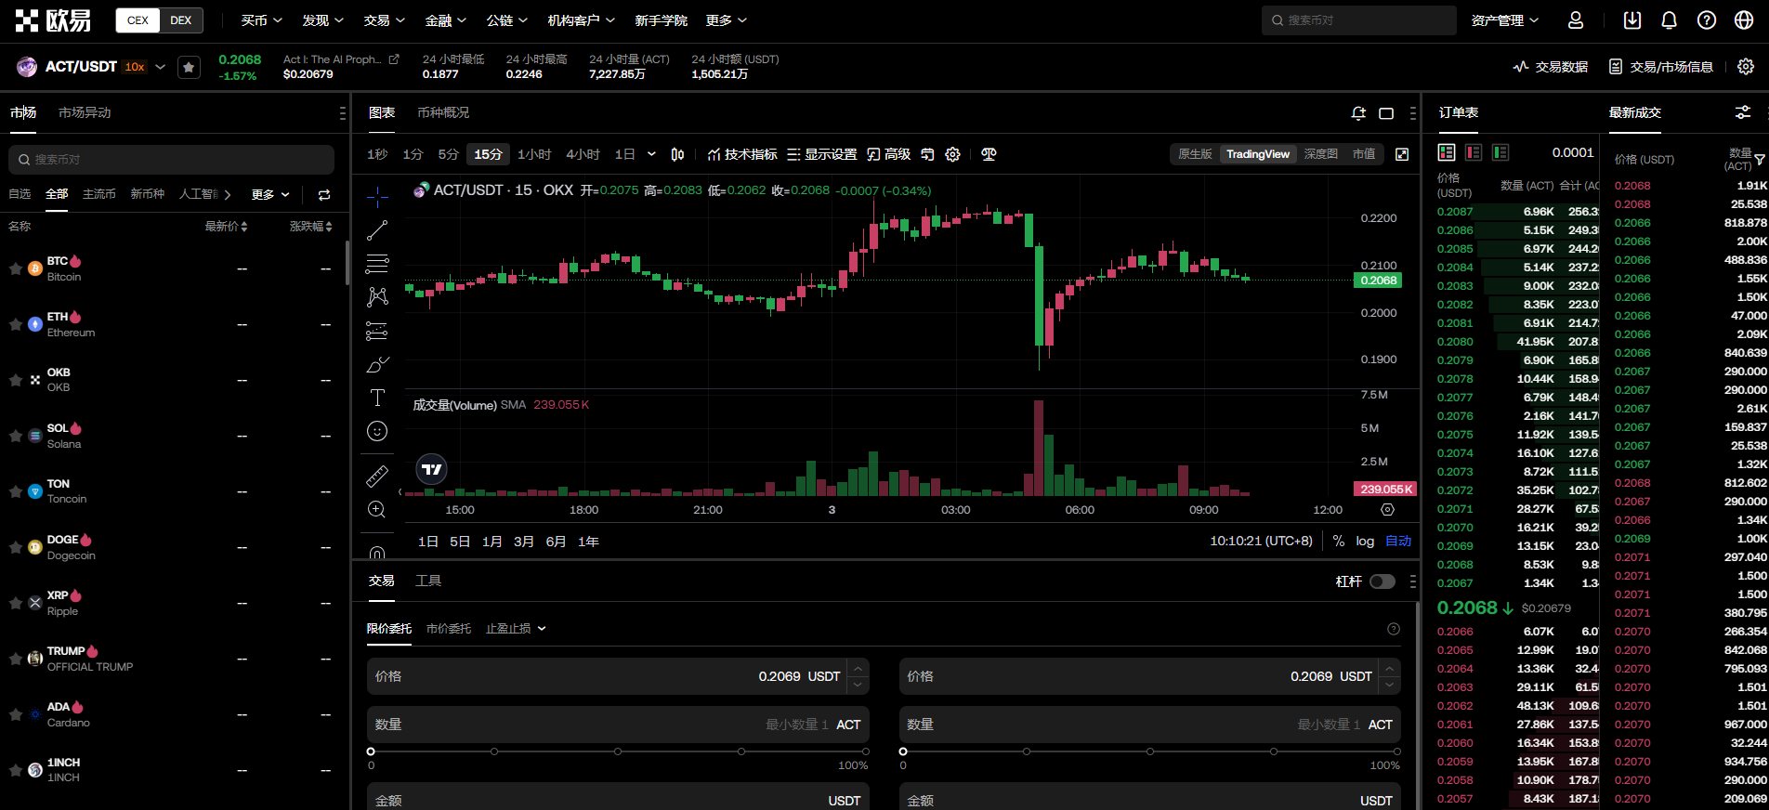The width and height of the screenshot is (1769, 810).
Task: Favorite the ACT/USDT pair star
Action: 189,67
